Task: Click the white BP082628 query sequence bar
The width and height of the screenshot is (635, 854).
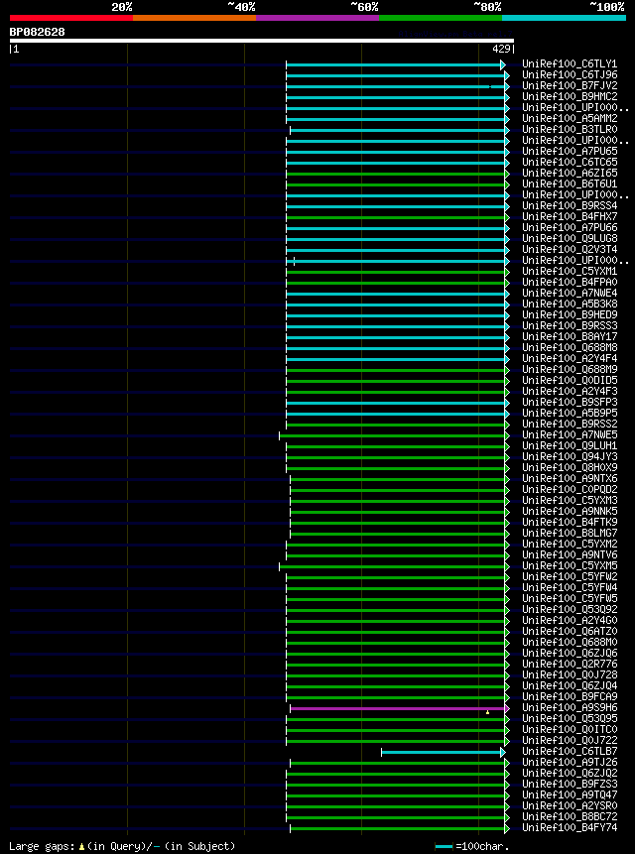Action: (x=261, y=41)
